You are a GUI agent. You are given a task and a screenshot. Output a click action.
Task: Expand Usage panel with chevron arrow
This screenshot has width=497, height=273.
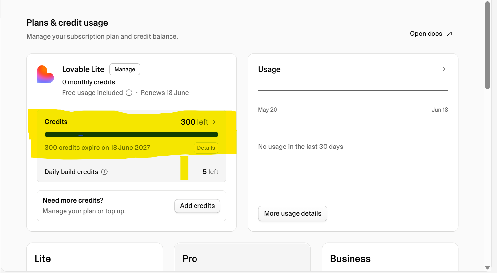[444, 69]
